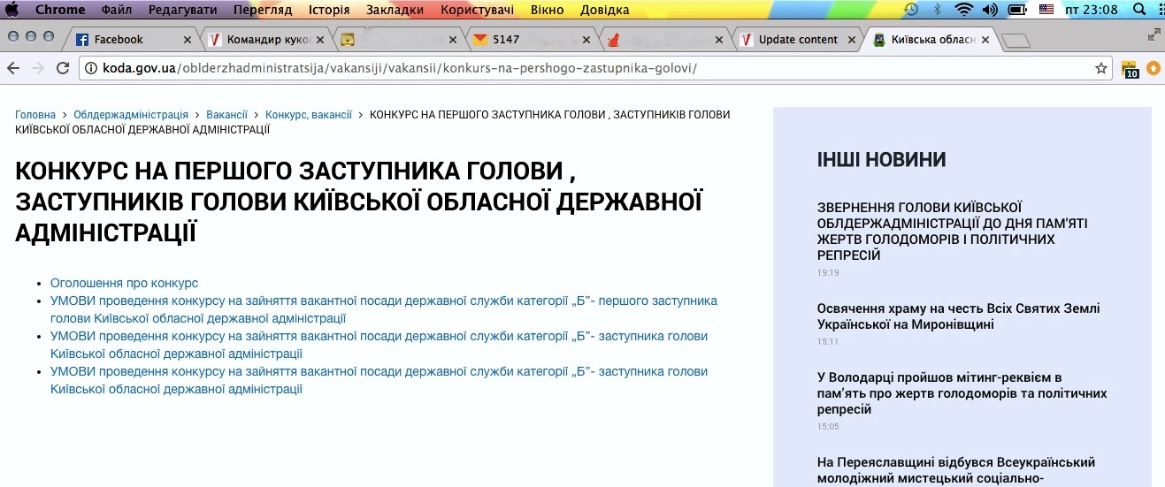Open УМОВИ link for першого заступника голови
The image size is (1165, 487).
[384, 309]
